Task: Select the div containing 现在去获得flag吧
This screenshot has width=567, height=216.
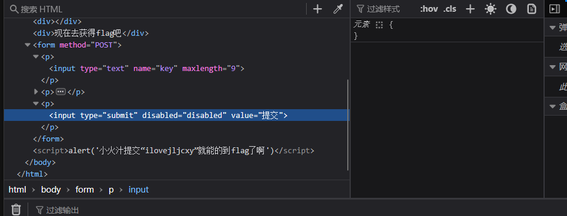Action: pyautogui.click(x=90, y=33)
